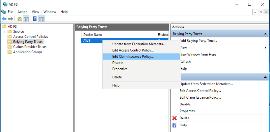
Task: Select Edit Claim Issuance Policy in context menu
Action: (x=133, y=56)
